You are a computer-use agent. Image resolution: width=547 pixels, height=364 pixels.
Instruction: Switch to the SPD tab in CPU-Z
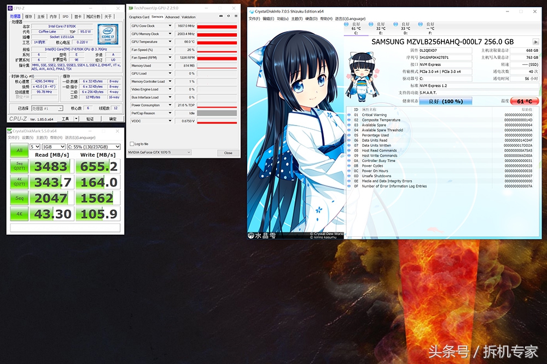pos(66,17)
